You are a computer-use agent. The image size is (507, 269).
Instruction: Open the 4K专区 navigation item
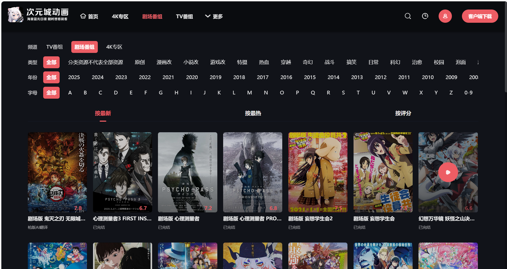point(120,16)
